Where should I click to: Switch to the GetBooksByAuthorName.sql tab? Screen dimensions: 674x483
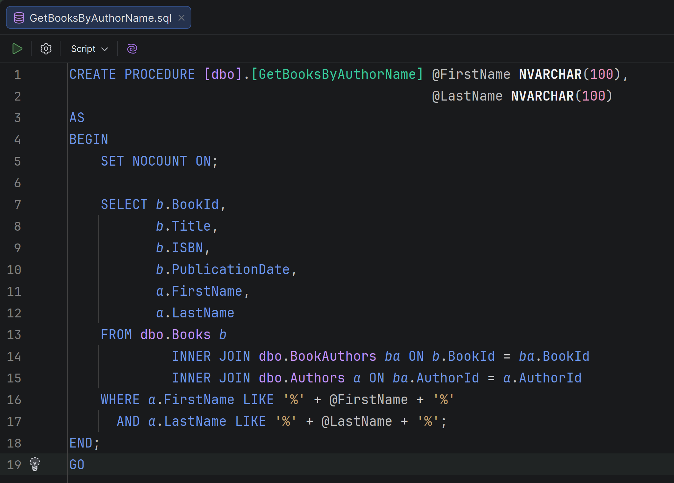point(99,17)
